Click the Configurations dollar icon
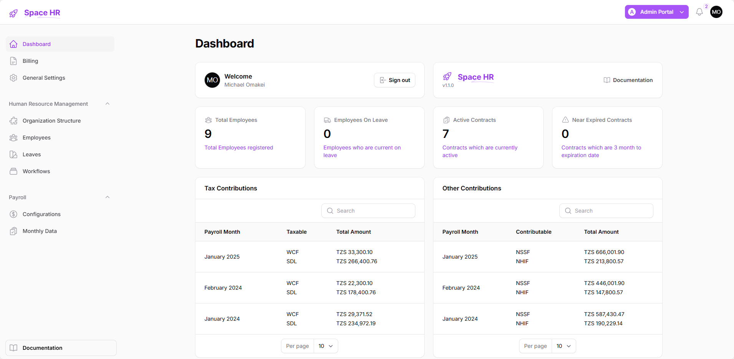 pos(13,214)
